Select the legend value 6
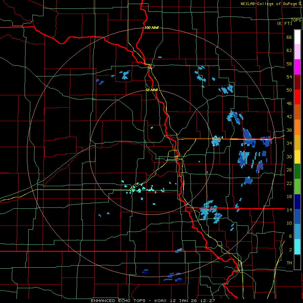This screenshot has height=303, width=303. pos(291,236)
